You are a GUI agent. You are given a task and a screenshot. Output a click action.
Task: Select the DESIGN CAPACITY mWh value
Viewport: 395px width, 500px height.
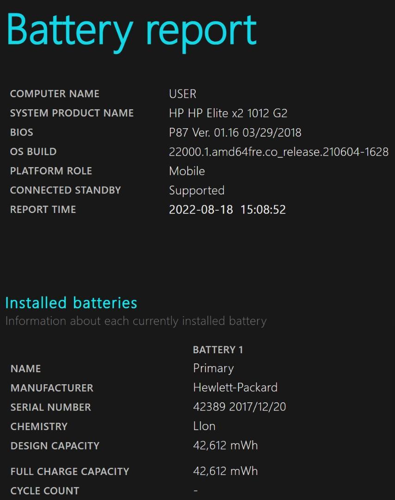(x=226, y=445)
